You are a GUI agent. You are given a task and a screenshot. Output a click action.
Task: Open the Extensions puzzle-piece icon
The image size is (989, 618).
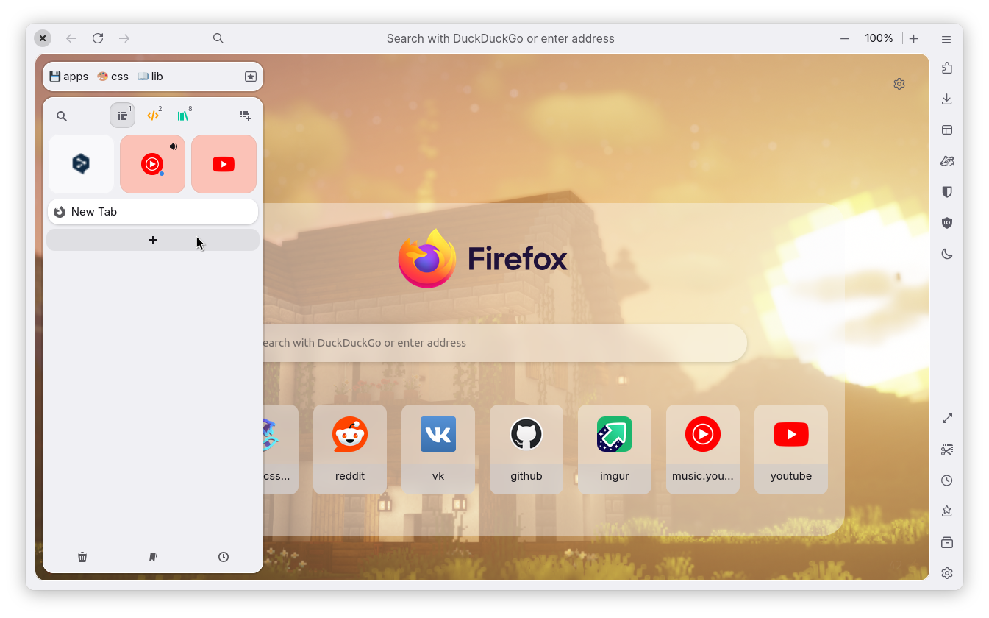(x=947, y=68)
